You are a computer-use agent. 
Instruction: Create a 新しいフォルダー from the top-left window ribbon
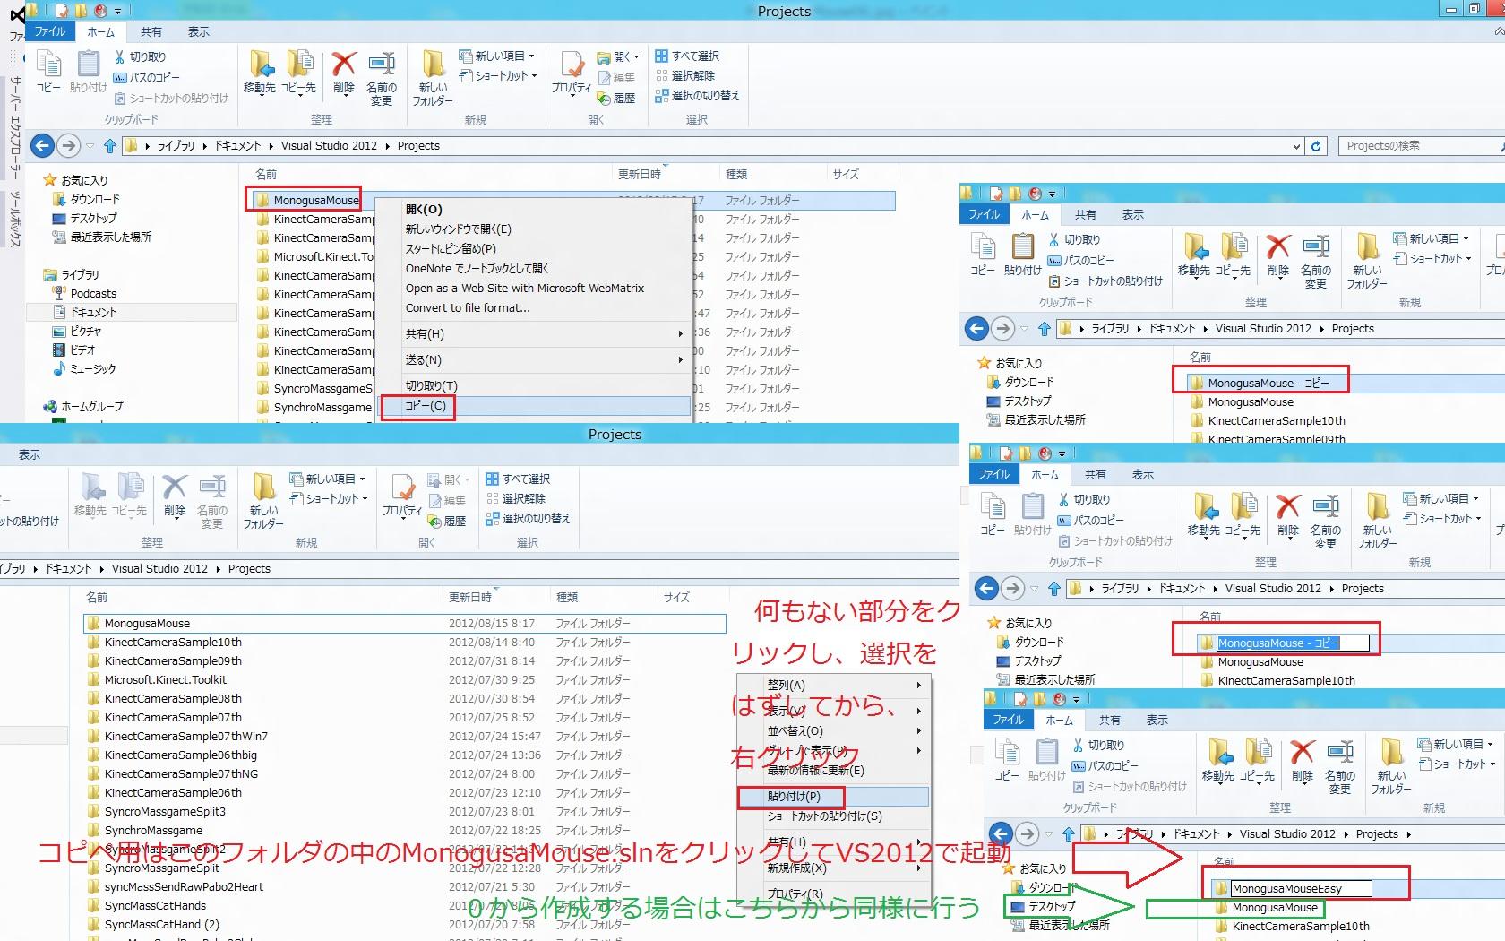coord(433,78)
